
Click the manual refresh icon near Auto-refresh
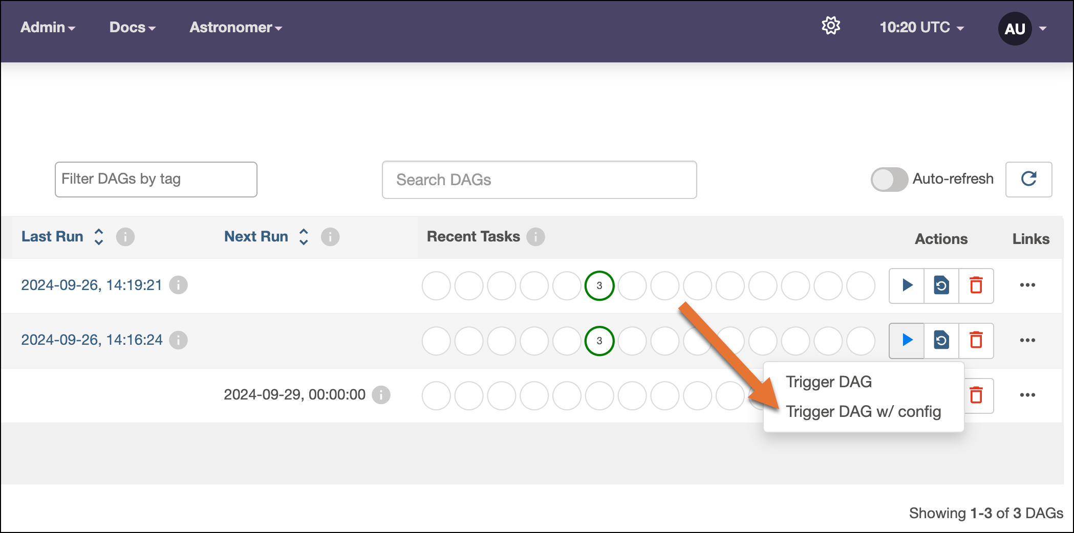(1028, 180)
